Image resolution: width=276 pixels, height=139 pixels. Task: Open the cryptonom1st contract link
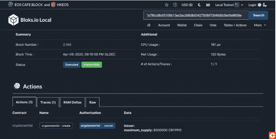[22, 125]
